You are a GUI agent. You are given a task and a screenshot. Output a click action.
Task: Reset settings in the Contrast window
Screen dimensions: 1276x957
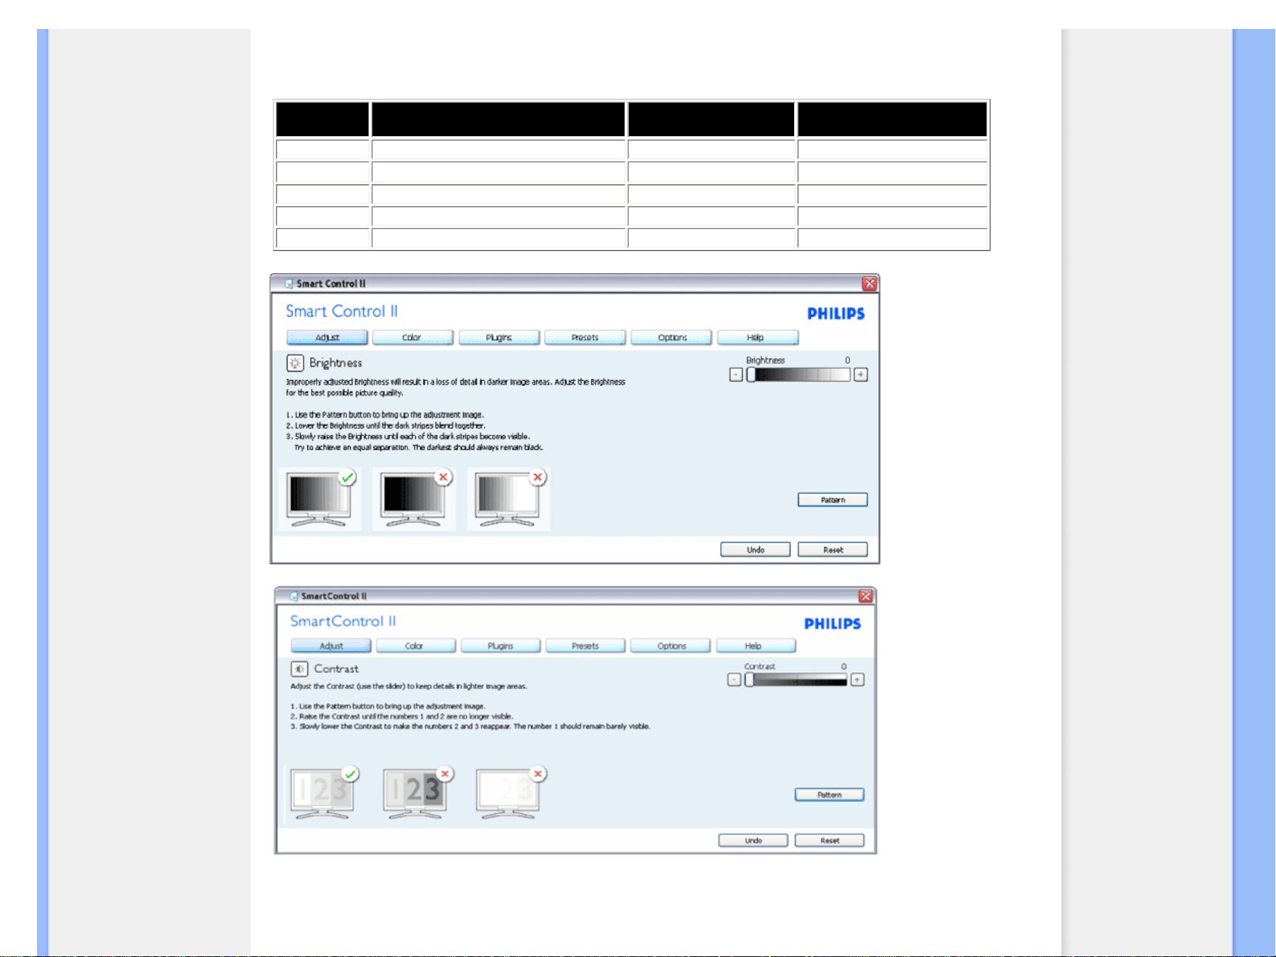[830, 840]
